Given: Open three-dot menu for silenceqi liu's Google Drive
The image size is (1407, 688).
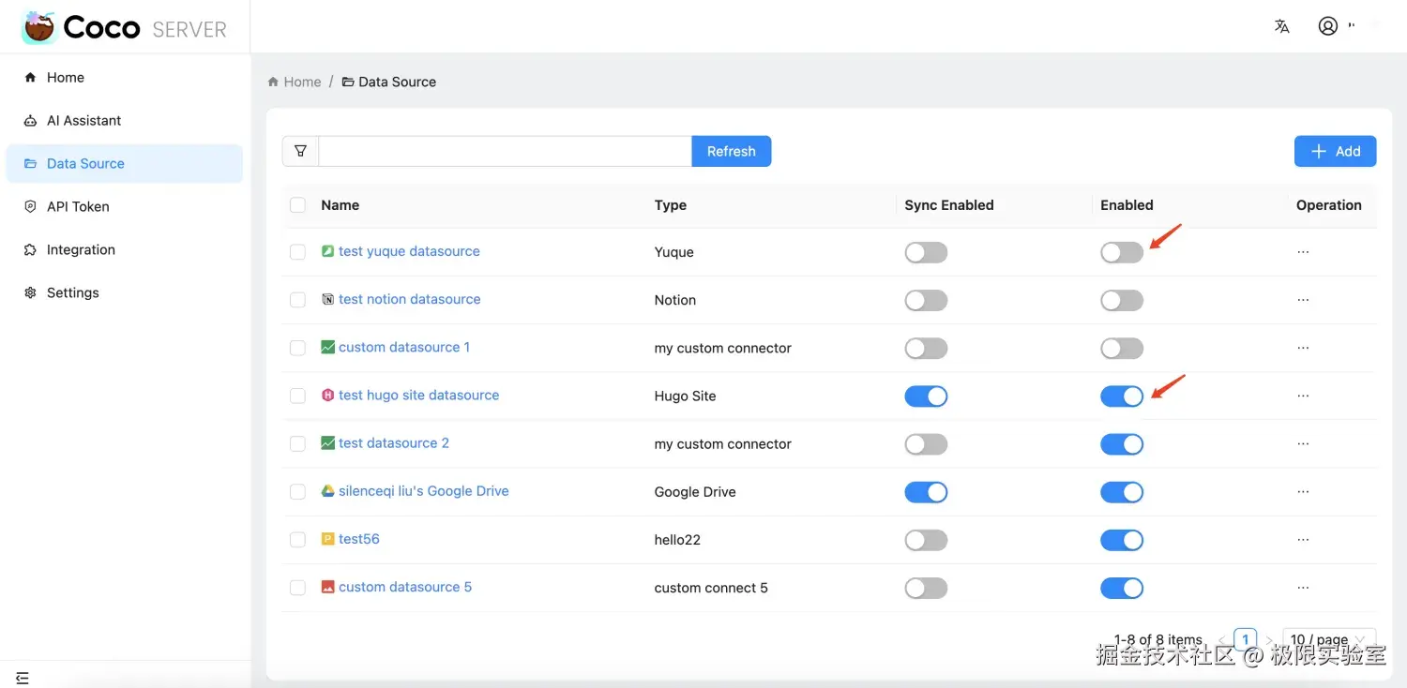Looking at the screenshot, I should [1303, 492].
